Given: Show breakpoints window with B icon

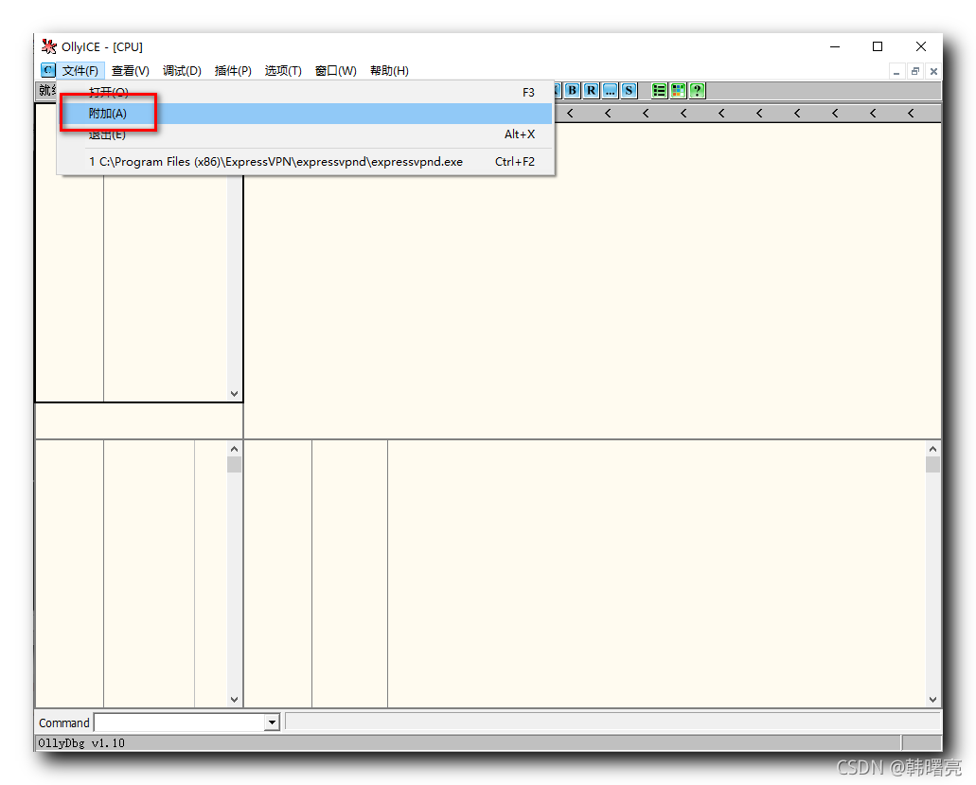Looking at the screenshot, I should [x=572, y=90].
